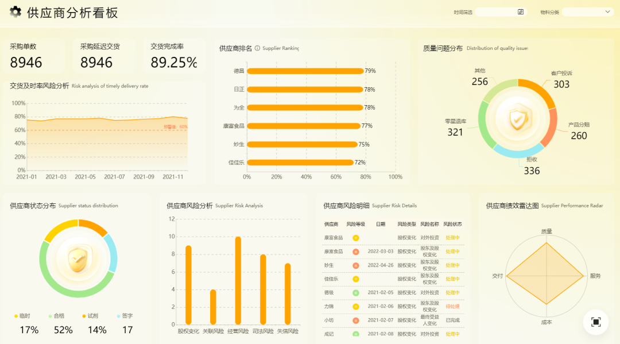This screenshot has height=344, width=620.
Task: Click the 处理中 status in 妙生 row
Action: pyautogui.click(x=452, y=265)
